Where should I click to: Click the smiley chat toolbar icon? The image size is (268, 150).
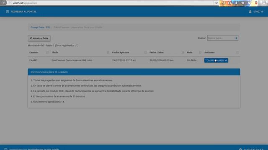[243, 3]
